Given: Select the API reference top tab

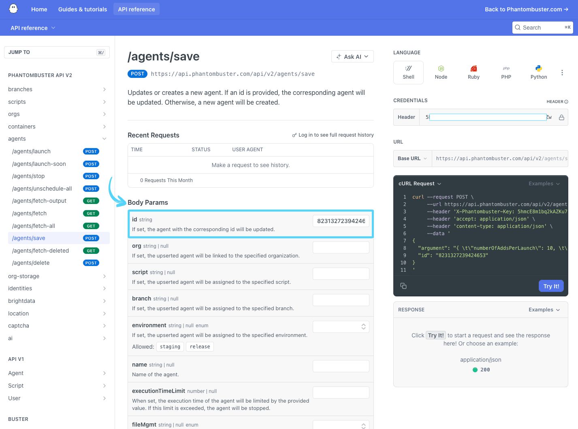Looking at the screenshot, I should coord(137,9).
